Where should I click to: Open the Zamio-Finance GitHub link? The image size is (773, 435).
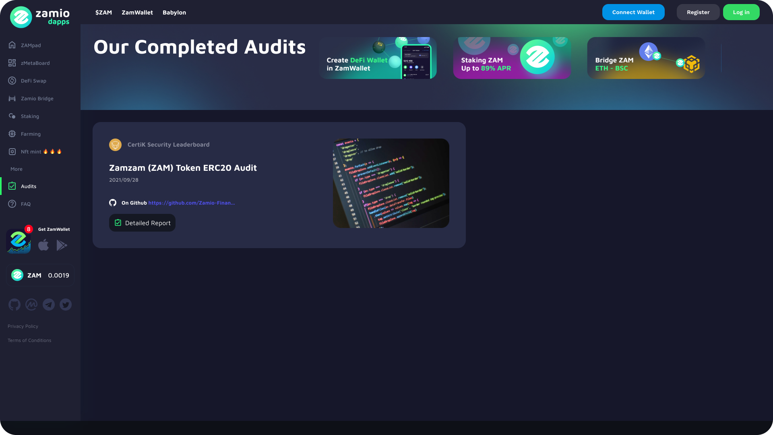coord(191,203)
